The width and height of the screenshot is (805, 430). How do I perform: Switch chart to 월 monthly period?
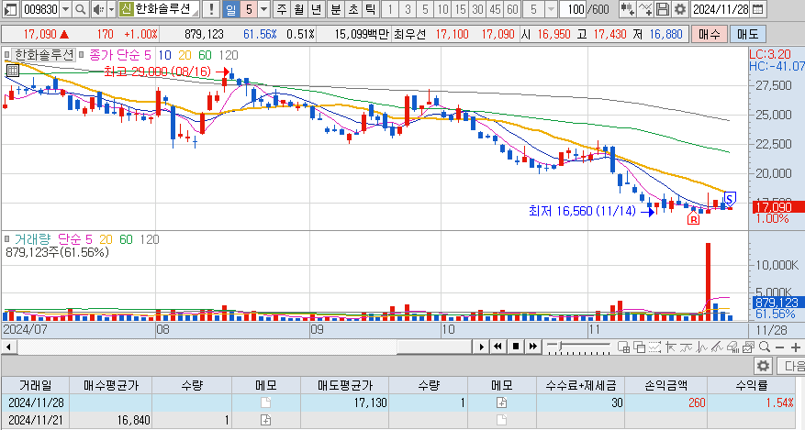point(299,9)
